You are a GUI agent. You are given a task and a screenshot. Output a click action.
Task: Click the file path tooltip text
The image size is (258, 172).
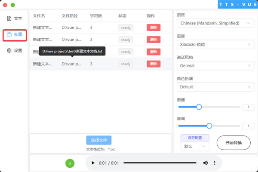click(x=72, y=51)
